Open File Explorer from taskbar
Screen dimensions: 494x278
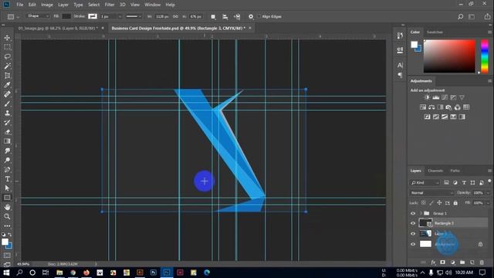click(59, 273)
